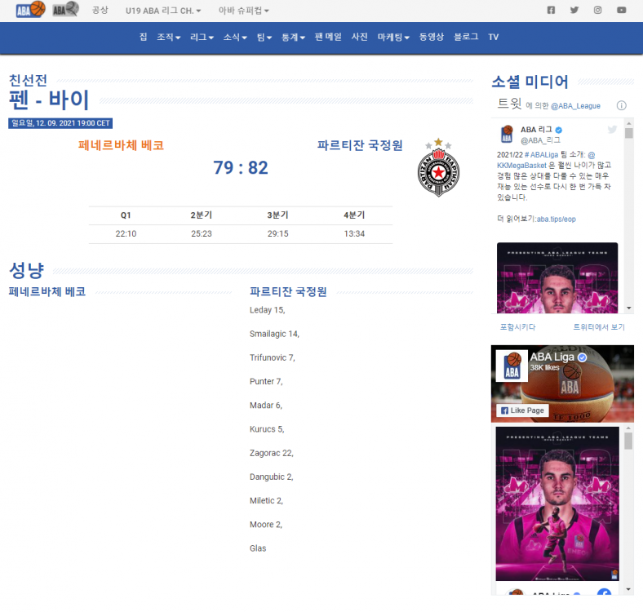Open the 팬 메일 menu item

click(328, 37)
